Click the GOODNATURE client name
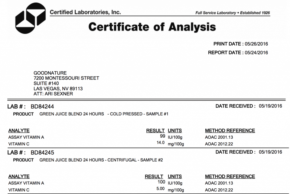The image size is (290, 194). pos(50,73)
